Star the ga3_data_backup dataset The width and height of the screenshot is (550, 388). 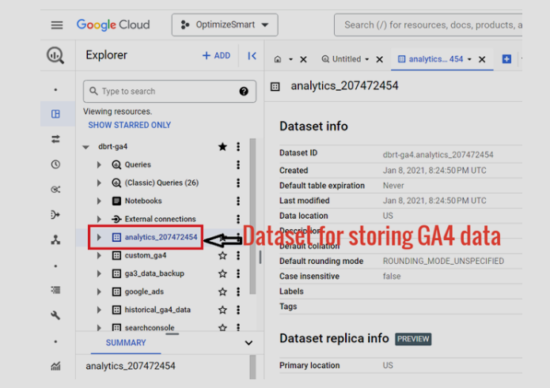tap(222, 273)
